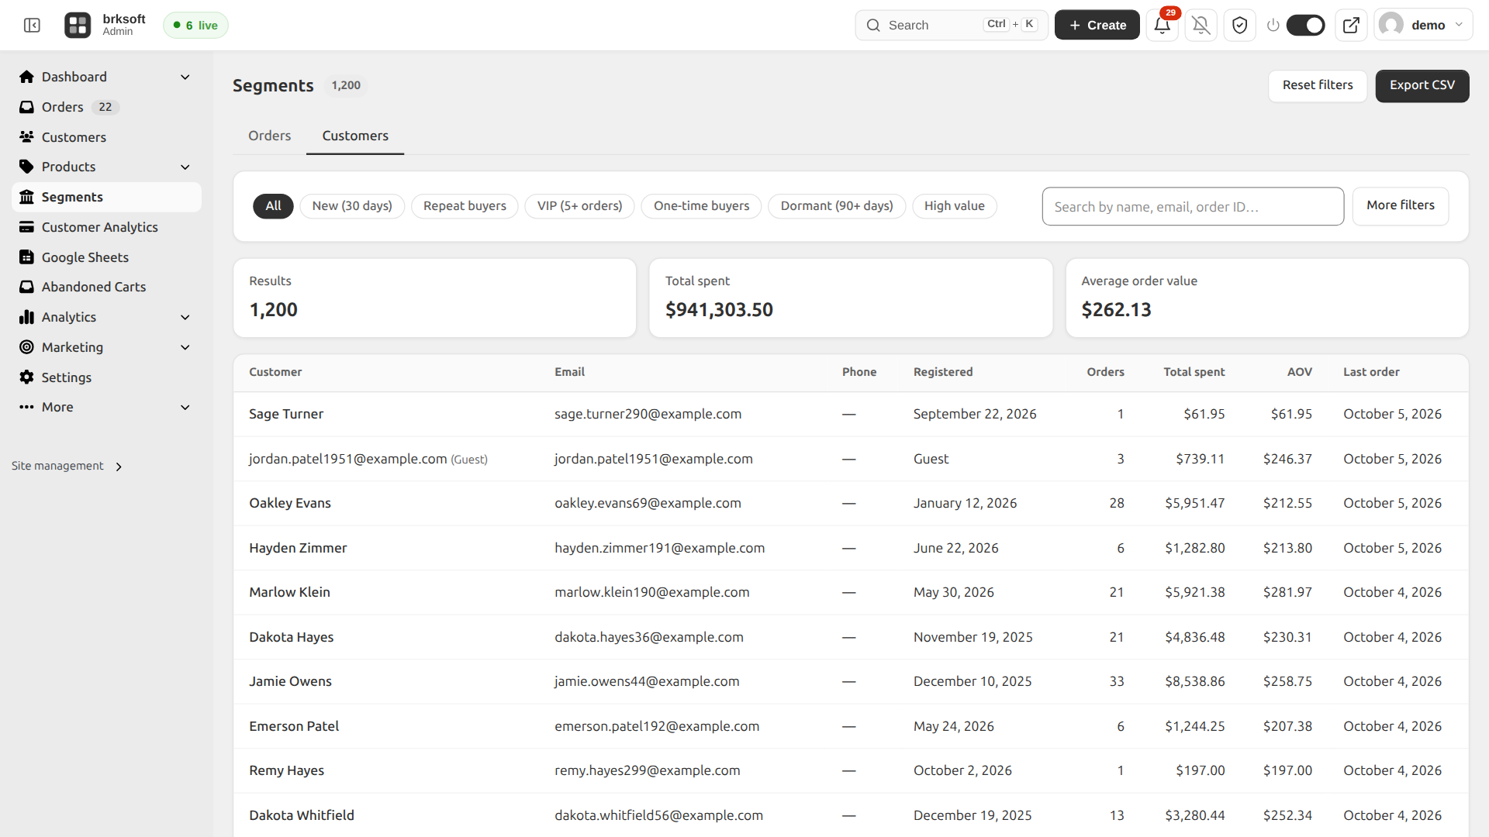
Task: Open the global Search box
Action: pos(952,26)
